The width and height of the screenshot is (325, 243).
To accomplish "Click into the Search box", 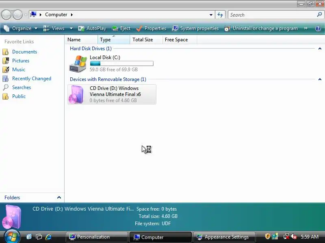I will coord(273,15).
